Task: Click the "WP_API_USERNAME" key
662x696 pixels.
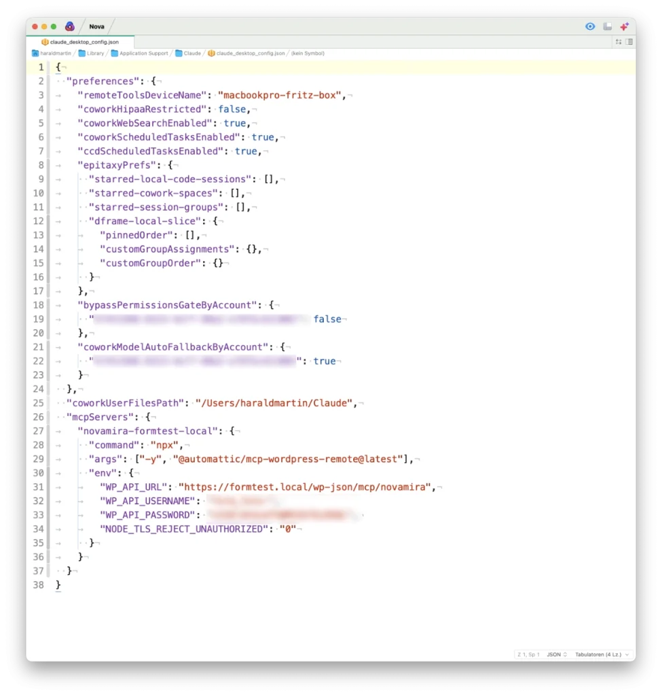Action: [x=147, y=501]
